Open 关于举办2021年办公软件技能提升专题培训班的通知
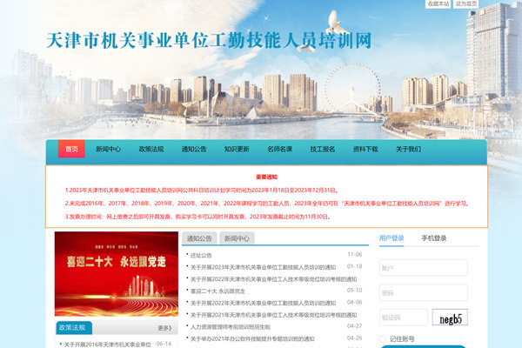Viewport: 522px width, 348px height. 252,338
